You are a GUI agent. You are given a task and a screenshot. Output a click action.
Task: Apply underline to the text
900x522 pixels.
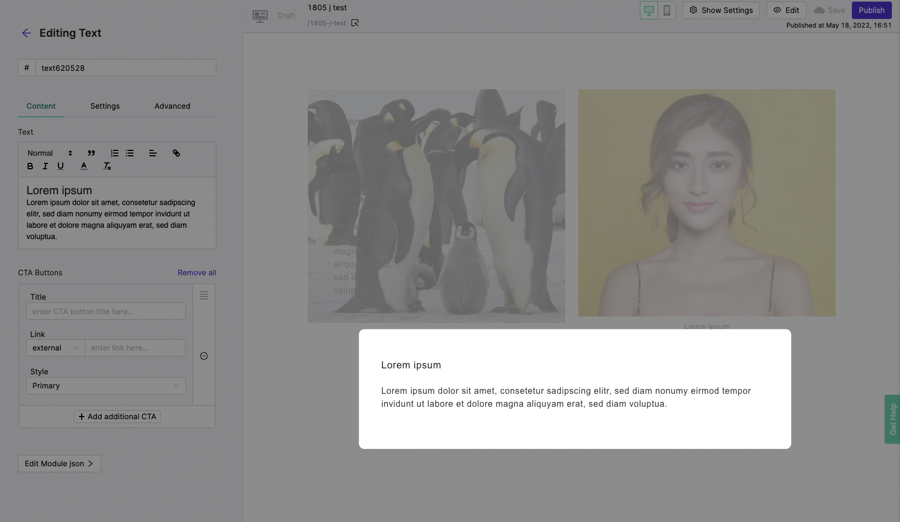pyautogui.click(x=61, y=166)
